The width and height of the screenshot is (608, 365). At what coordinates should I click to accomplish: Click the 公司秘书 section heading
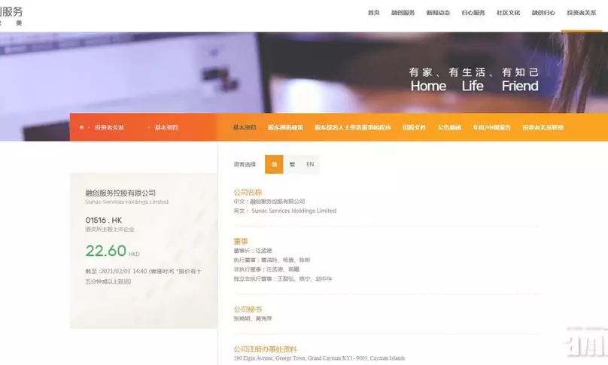(x=248, y=309)
